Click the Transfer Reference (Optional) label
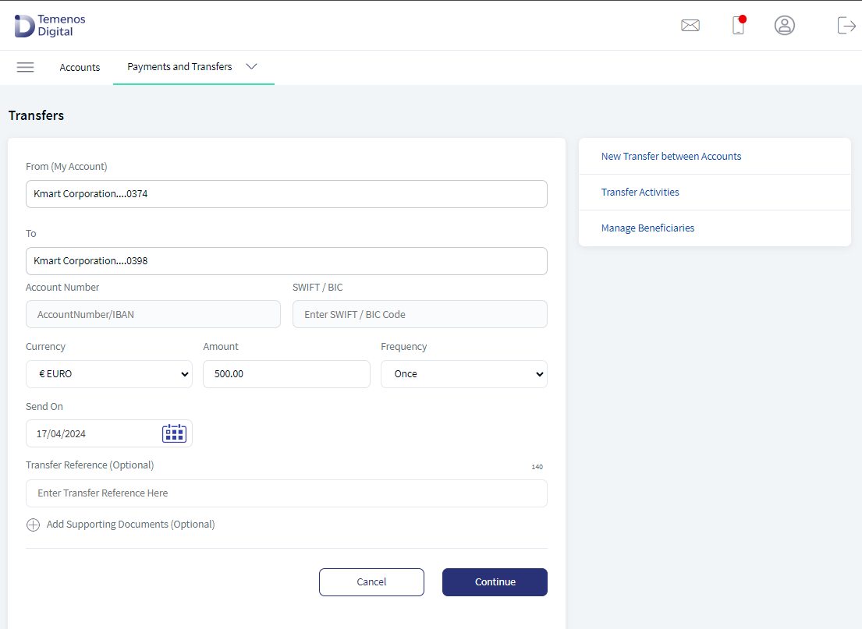This screenshot has height=629, width=862. click(x=90, y=465)
